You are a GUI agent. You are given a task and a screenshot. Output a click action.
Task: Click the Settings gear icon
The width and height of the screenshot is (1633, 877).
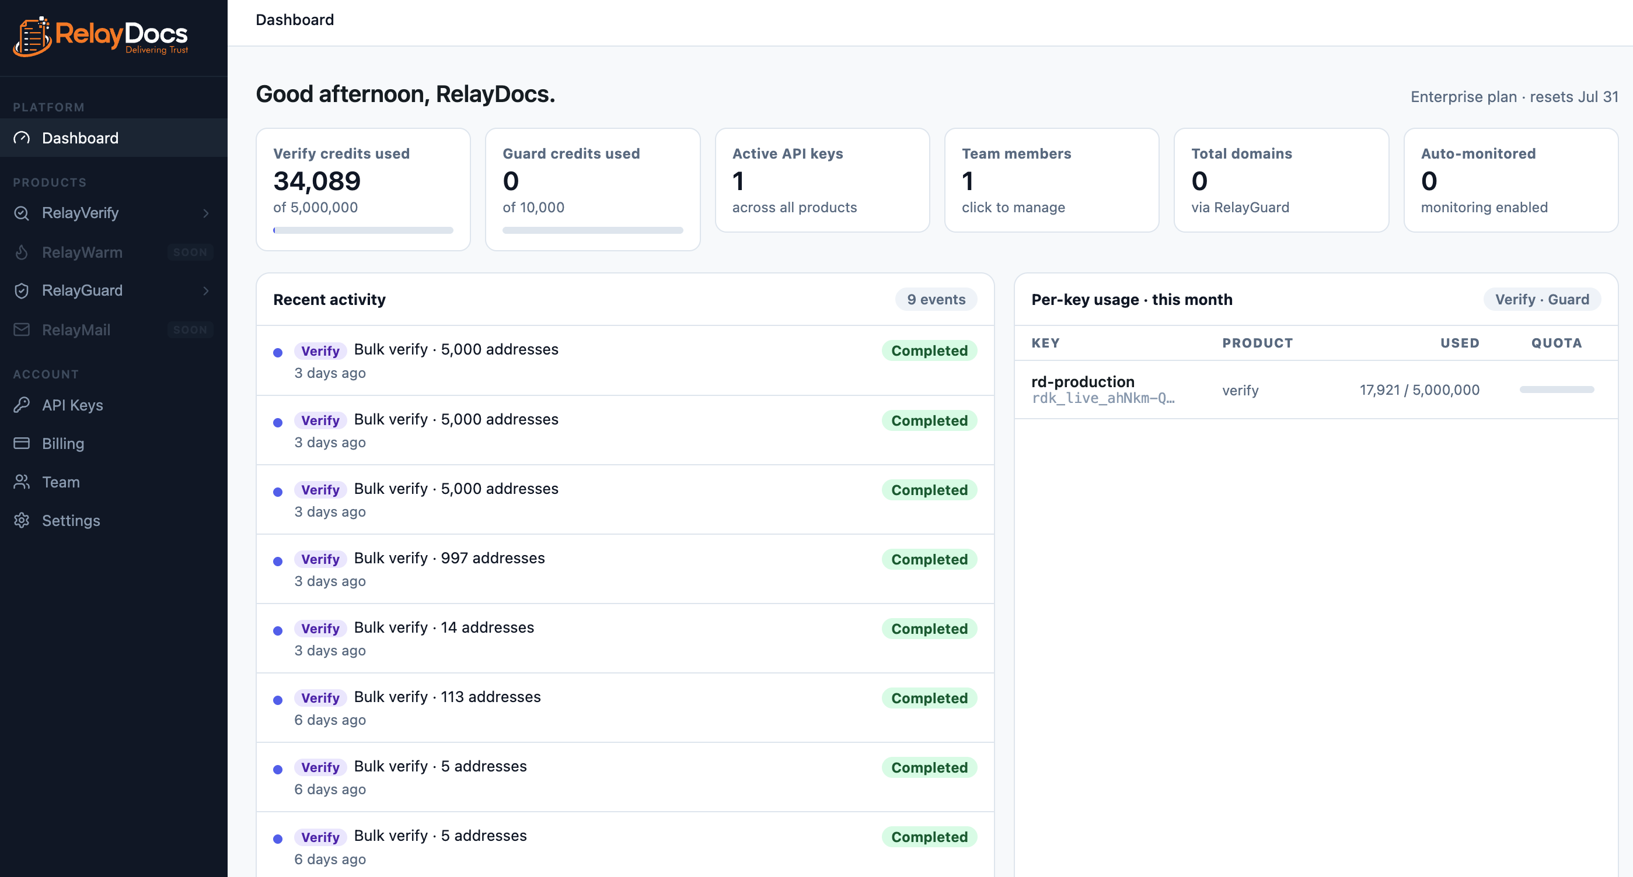[x=22, y=521]
